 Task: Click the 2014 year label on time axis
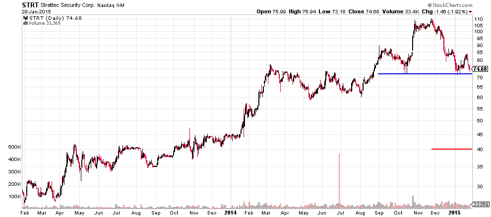pyautogui.click(x=230, y=213)
